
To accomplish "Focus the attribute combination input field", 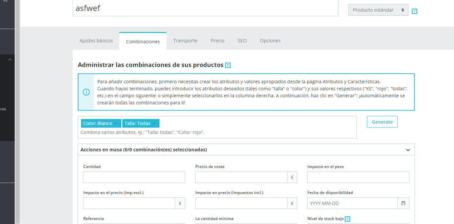I will pos(217,127).
